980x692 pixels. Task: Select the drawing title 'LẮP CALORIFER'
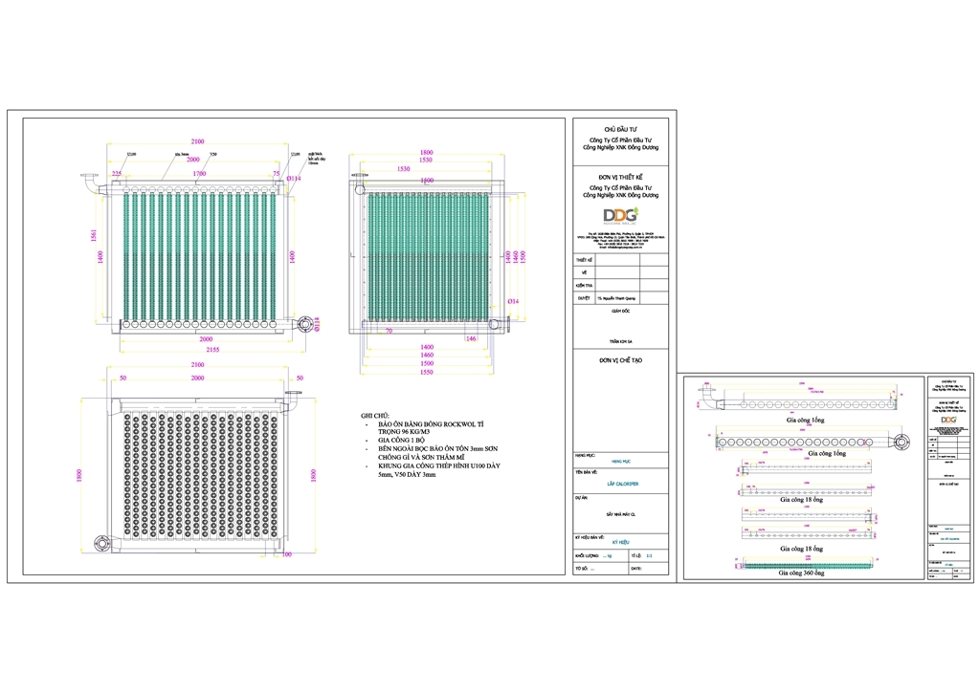[622, 484]
